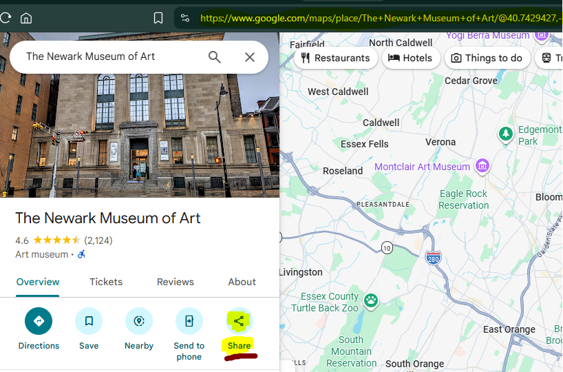Open site information settings icon
563x372 pixels.
184,18
